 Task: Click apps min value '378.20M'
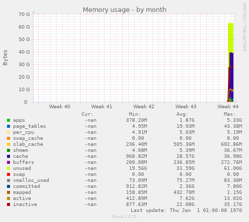(x=136, y=120)
